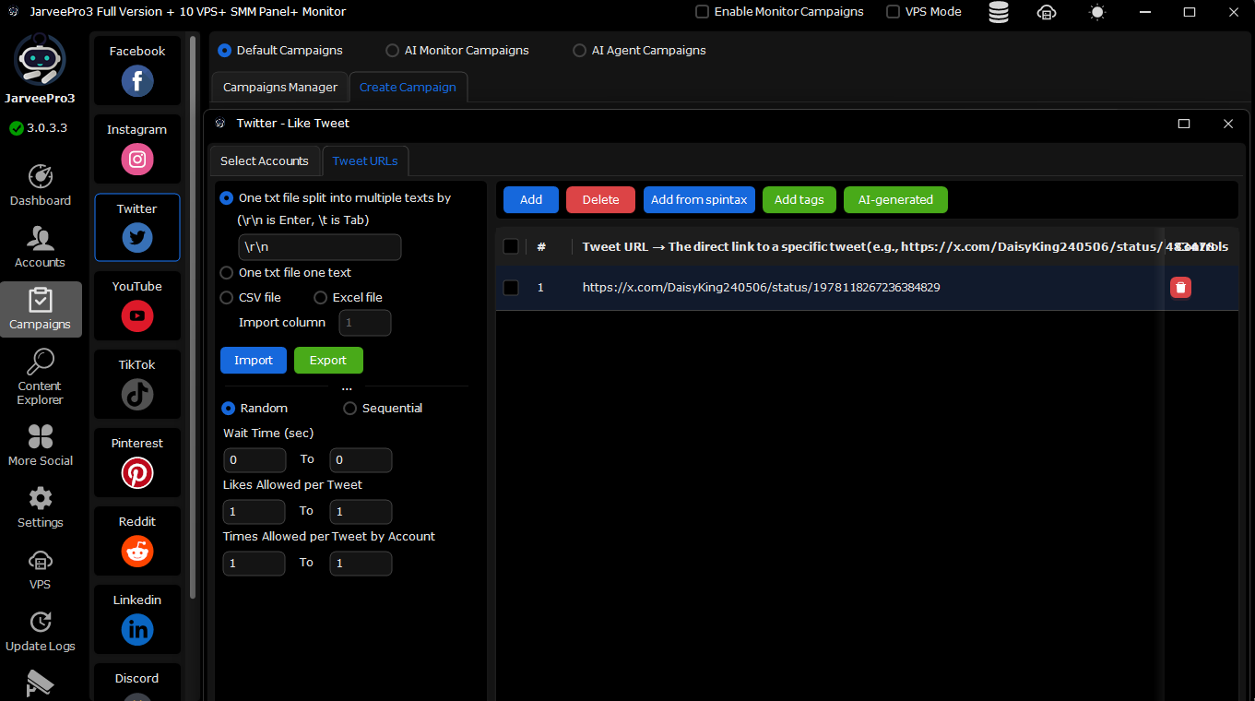Screen dimensions: 1255x701
Task: Choose AI Agent Campaigns radio button
Action: click(580, 51)
